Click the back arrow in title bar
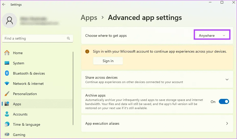Image resolution: width=237 pixels, height=139 pixels. pyautogui.click(x=4, y=5)
